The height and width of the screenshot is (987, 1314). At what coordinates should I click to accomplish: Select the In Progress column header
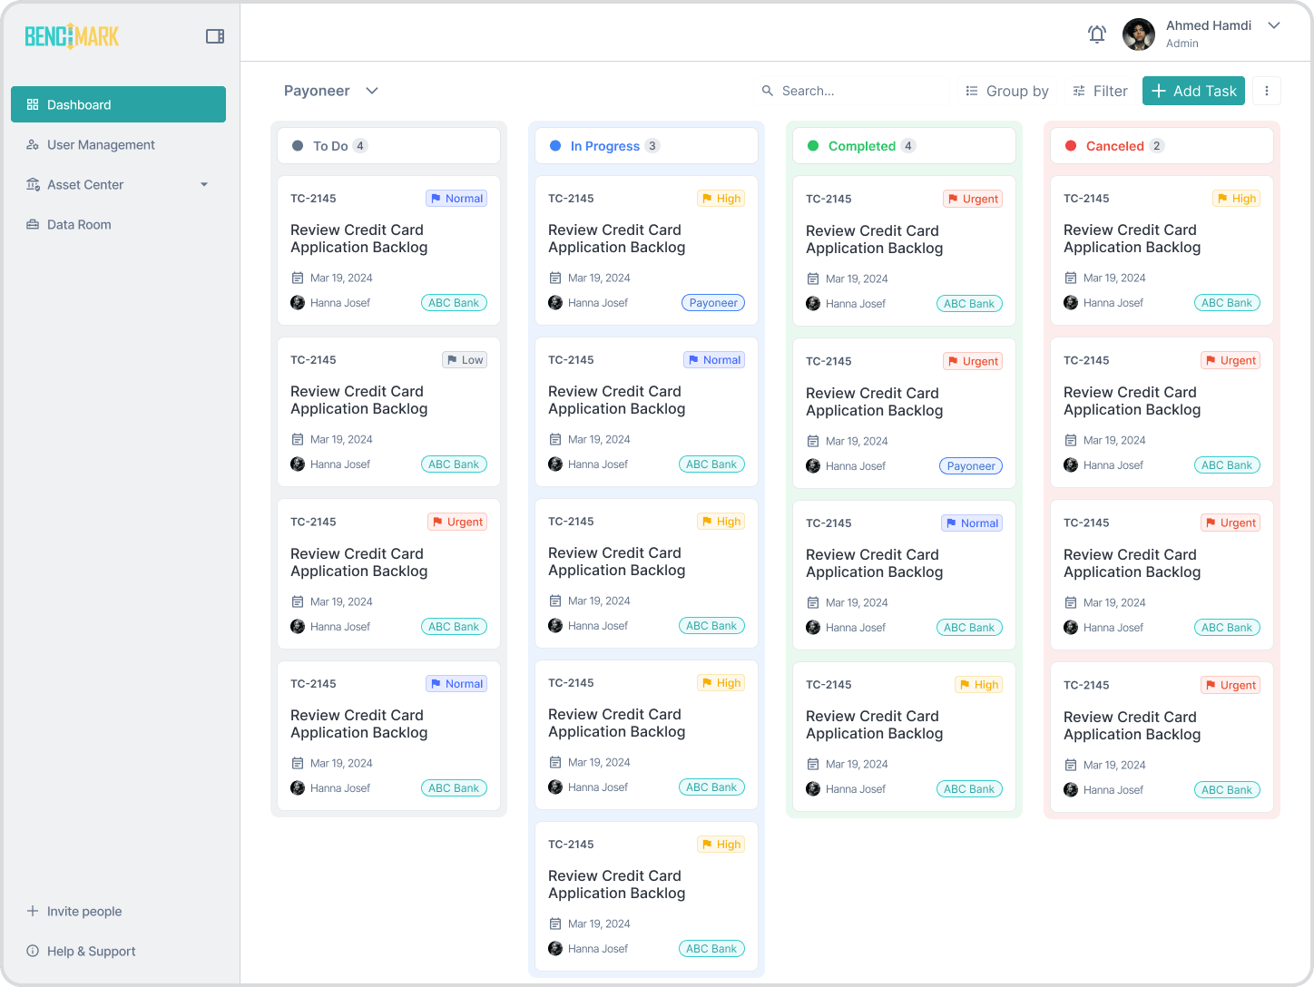646,146
